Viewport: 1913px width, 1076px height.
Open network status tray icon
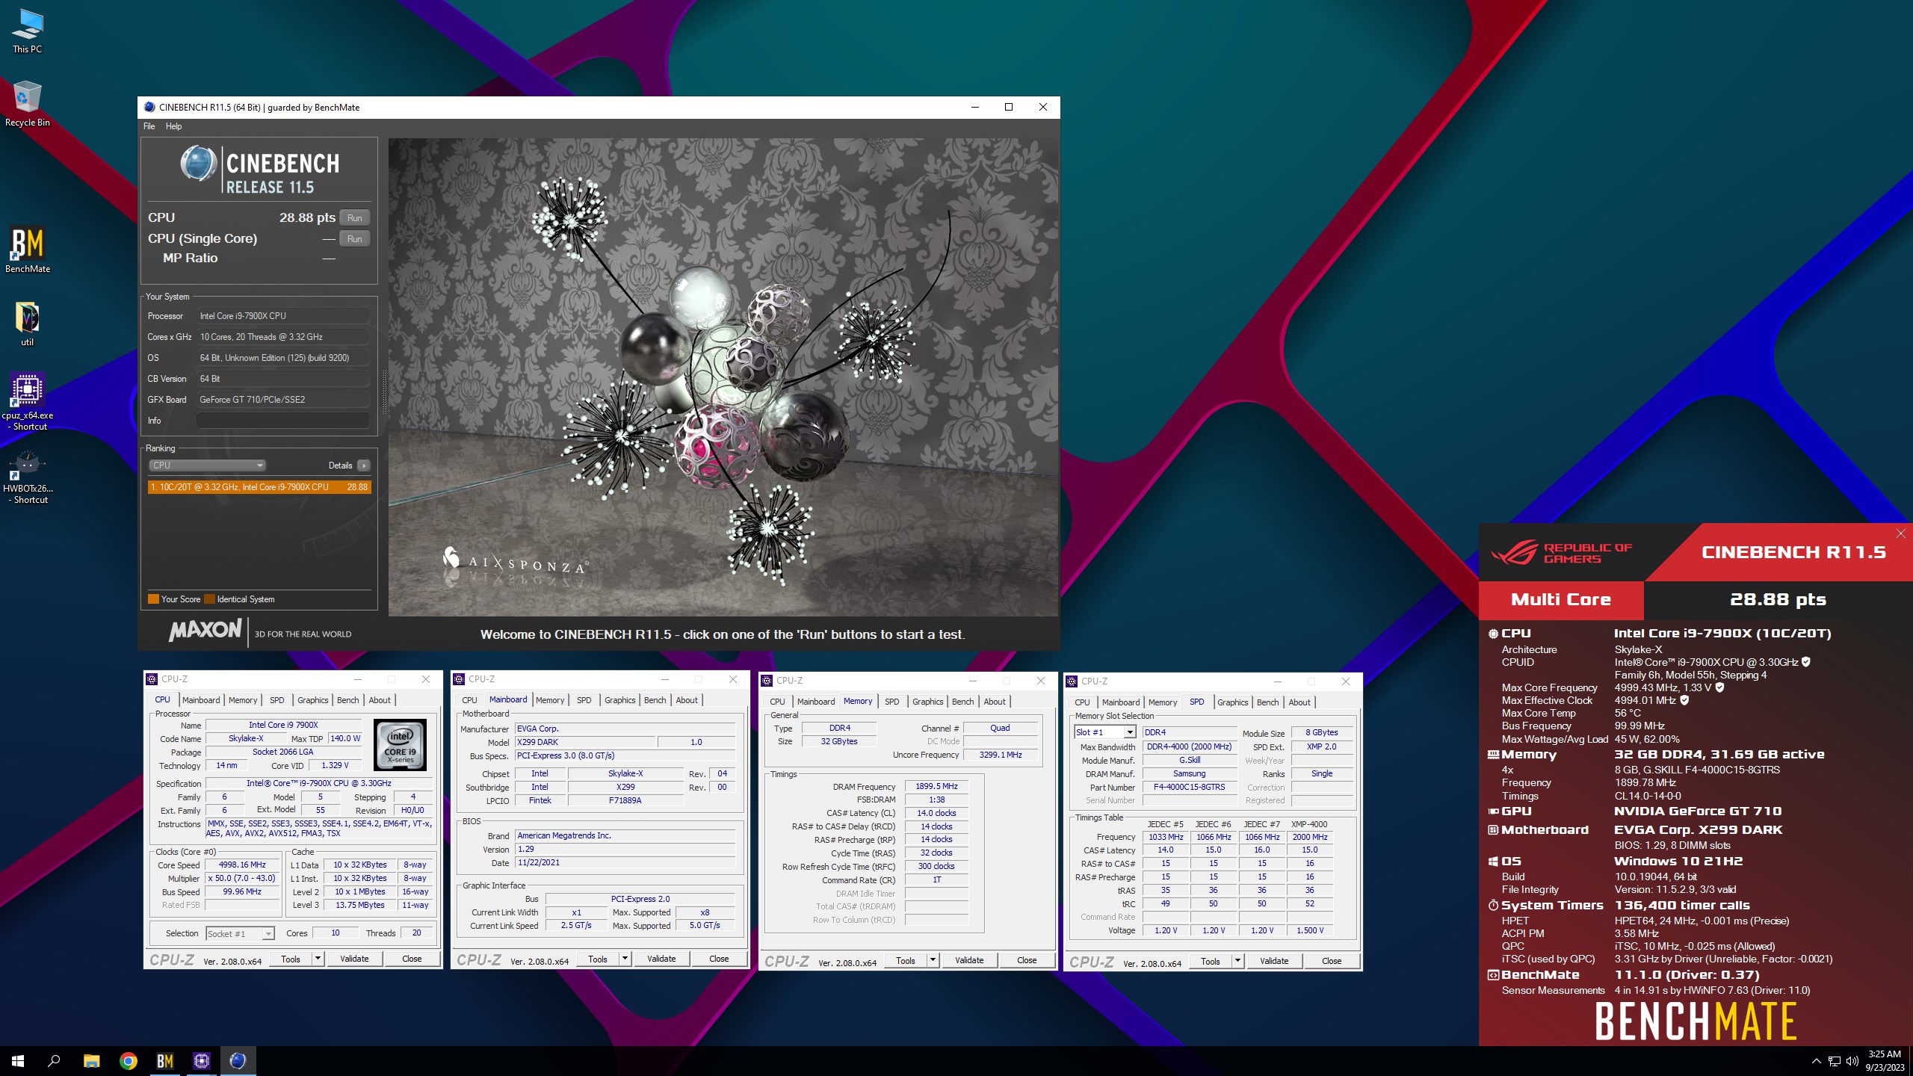[1834, 1061]
